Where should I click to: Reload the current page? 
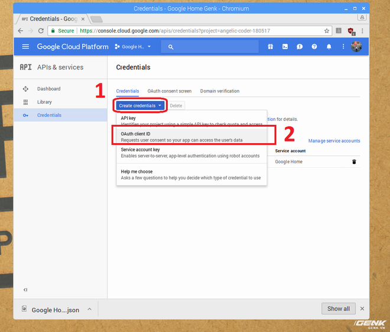click(x=41, y=31)
